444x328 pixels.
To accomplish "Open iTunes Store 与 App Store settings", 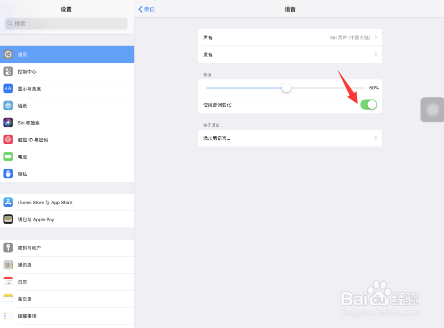I will pos(67,202).
